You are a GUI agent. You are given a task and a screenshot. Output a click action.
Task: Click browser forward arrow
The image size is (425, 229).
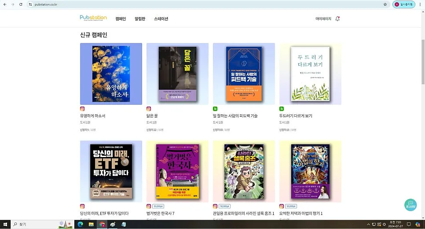13,4
